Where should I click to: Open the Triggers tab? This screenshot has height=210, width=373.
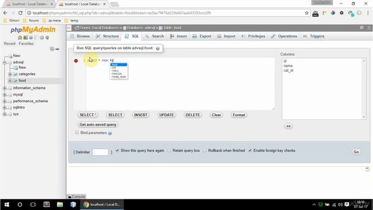[x=314, y=36]
